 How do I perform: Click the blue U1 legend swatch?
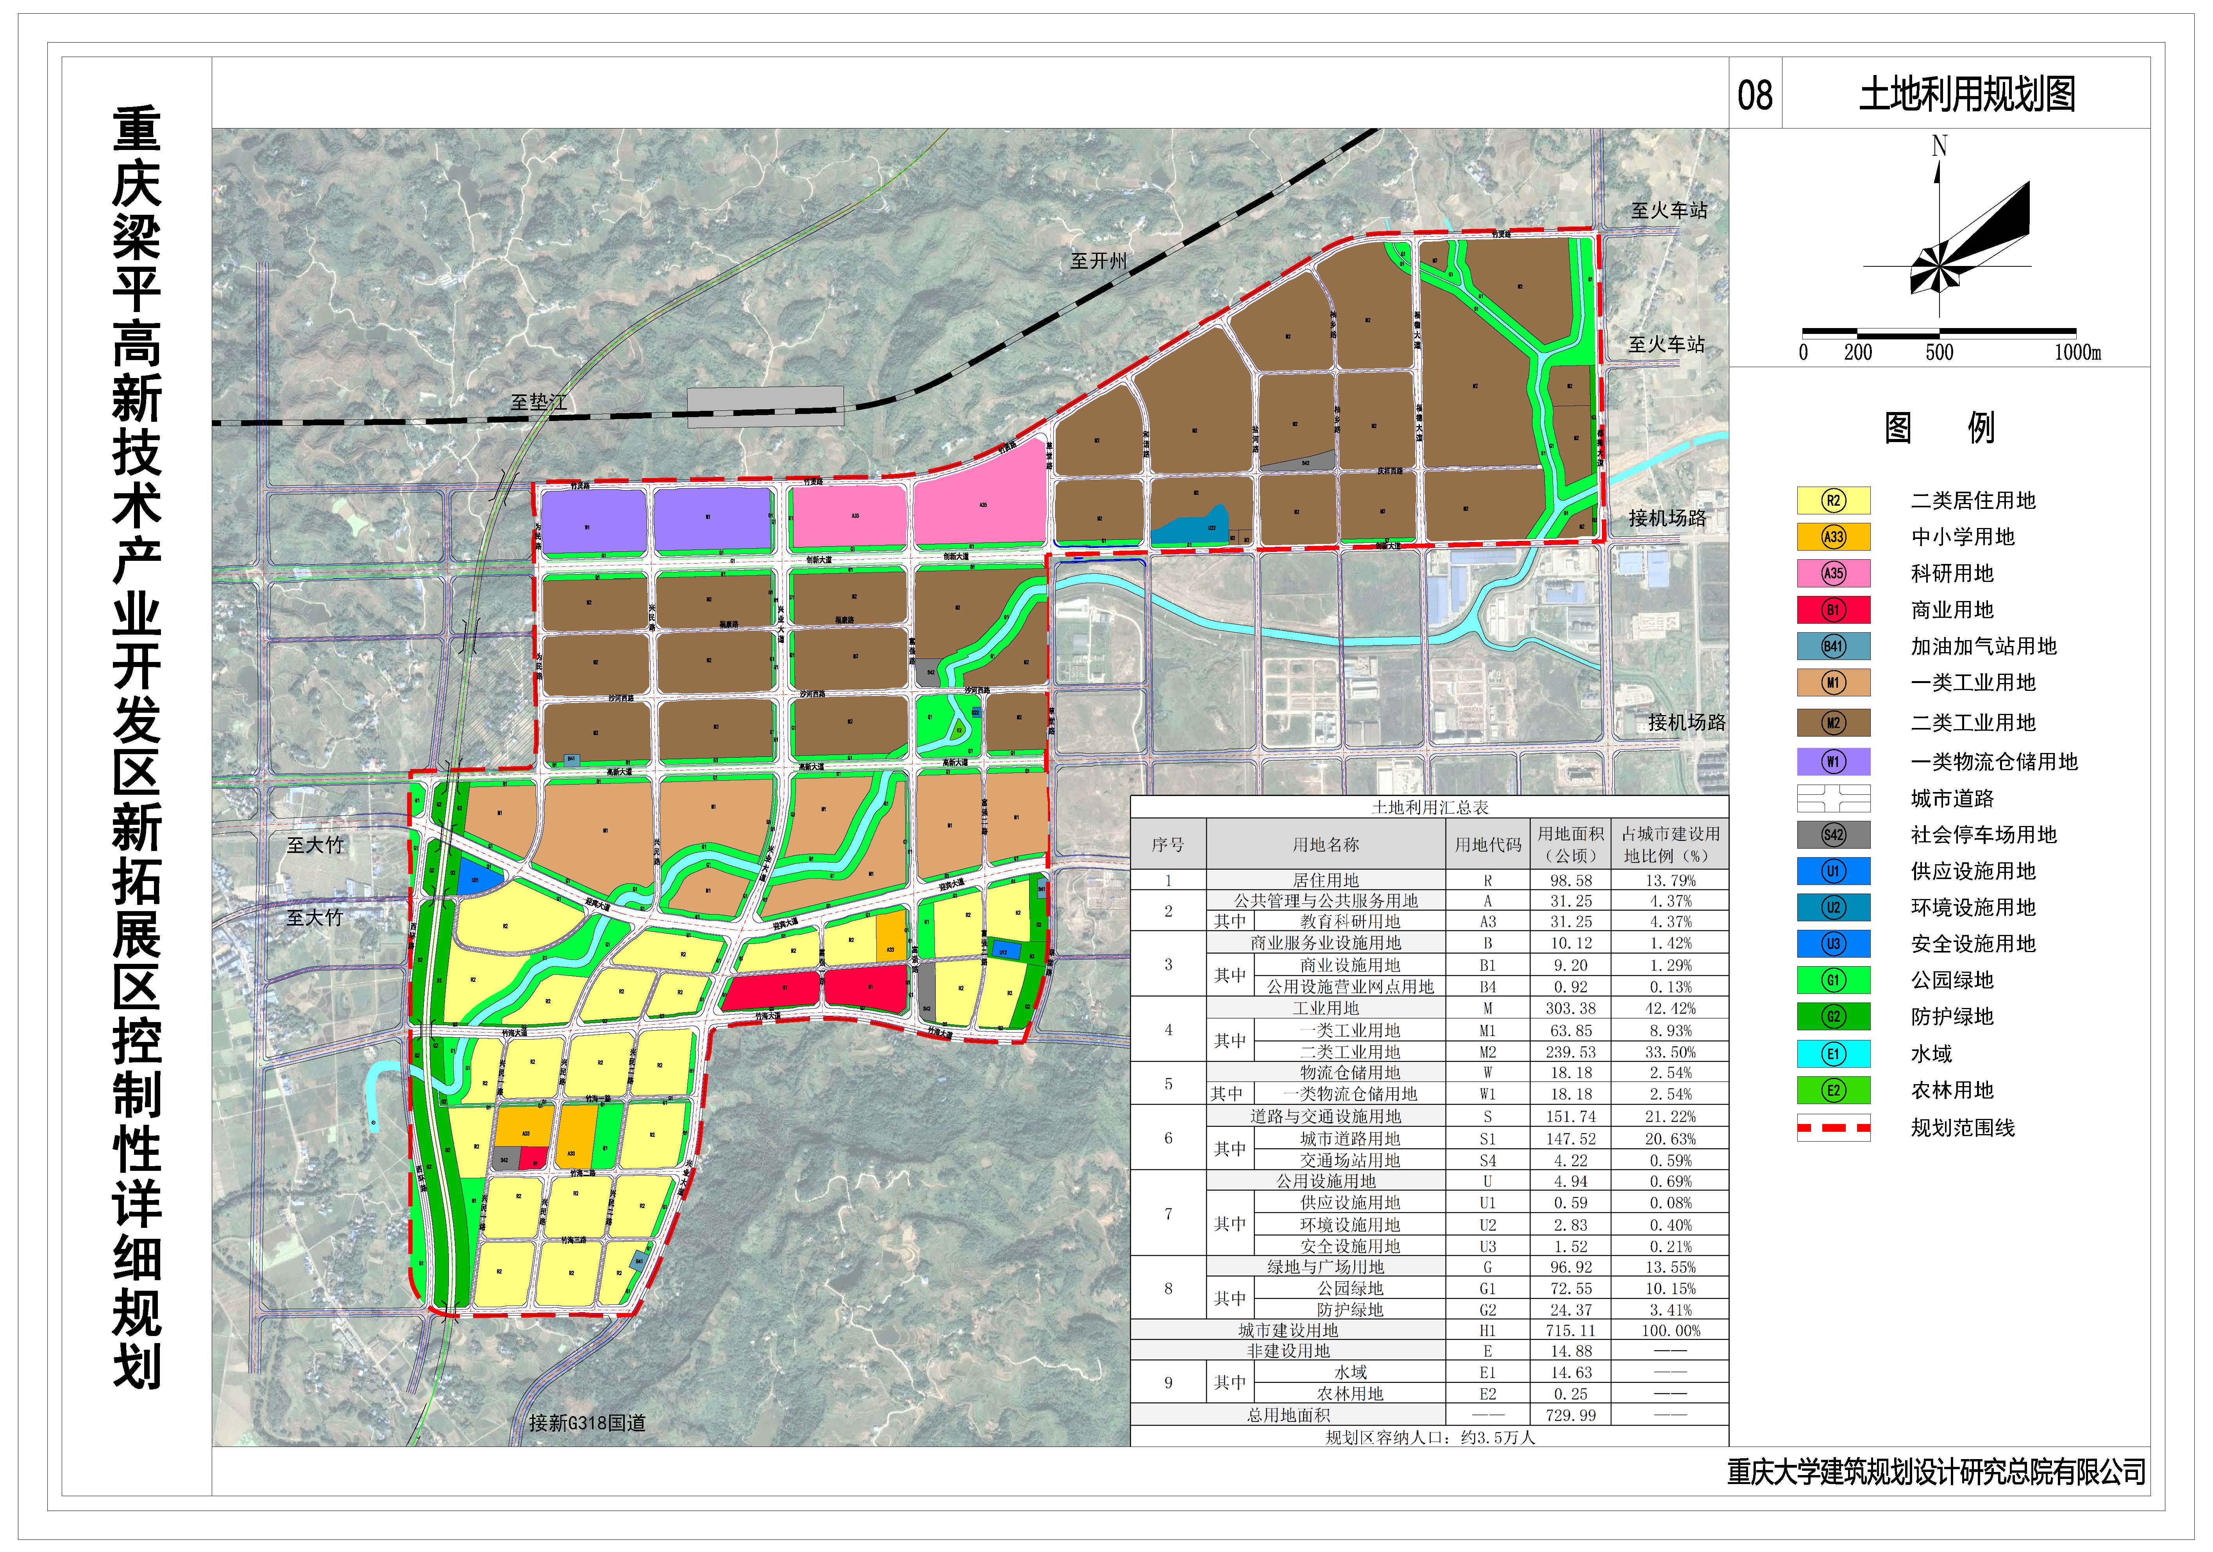click(x=1832, y=871)
